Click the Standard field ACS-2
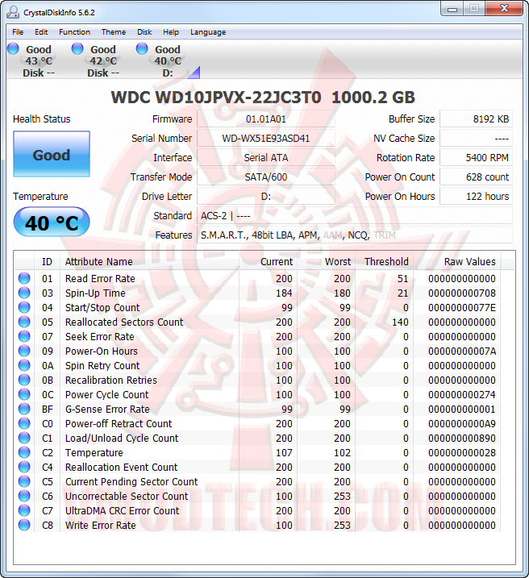The height and width of the screenshot is (578, 529). tap(355, 216)
